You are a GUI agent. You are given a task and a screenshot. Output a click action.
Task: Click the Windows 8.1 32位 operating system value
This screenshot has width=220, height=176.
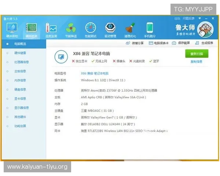point(103,80)
